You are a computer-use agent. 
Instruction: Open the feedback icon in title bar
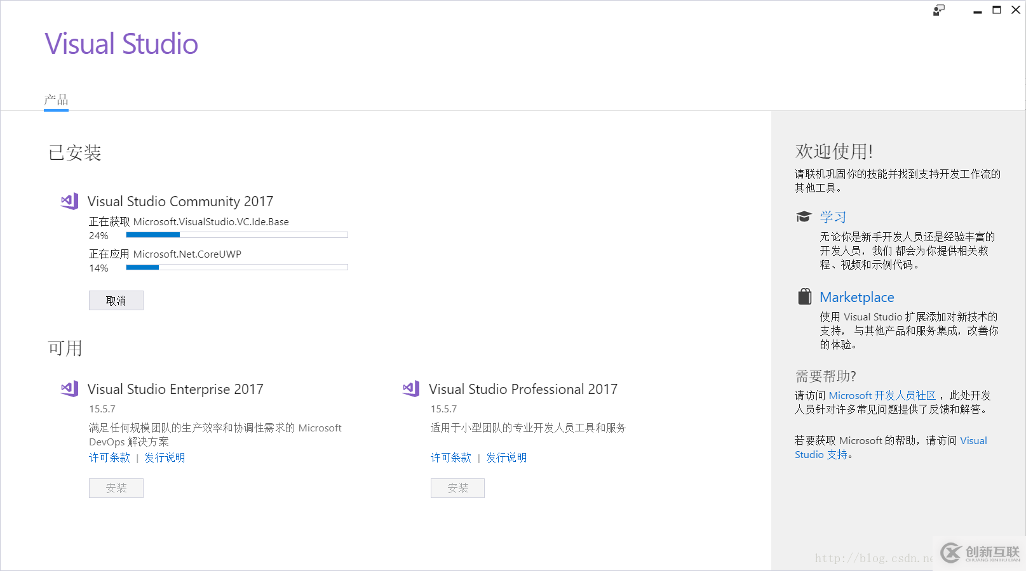[939, 10]
